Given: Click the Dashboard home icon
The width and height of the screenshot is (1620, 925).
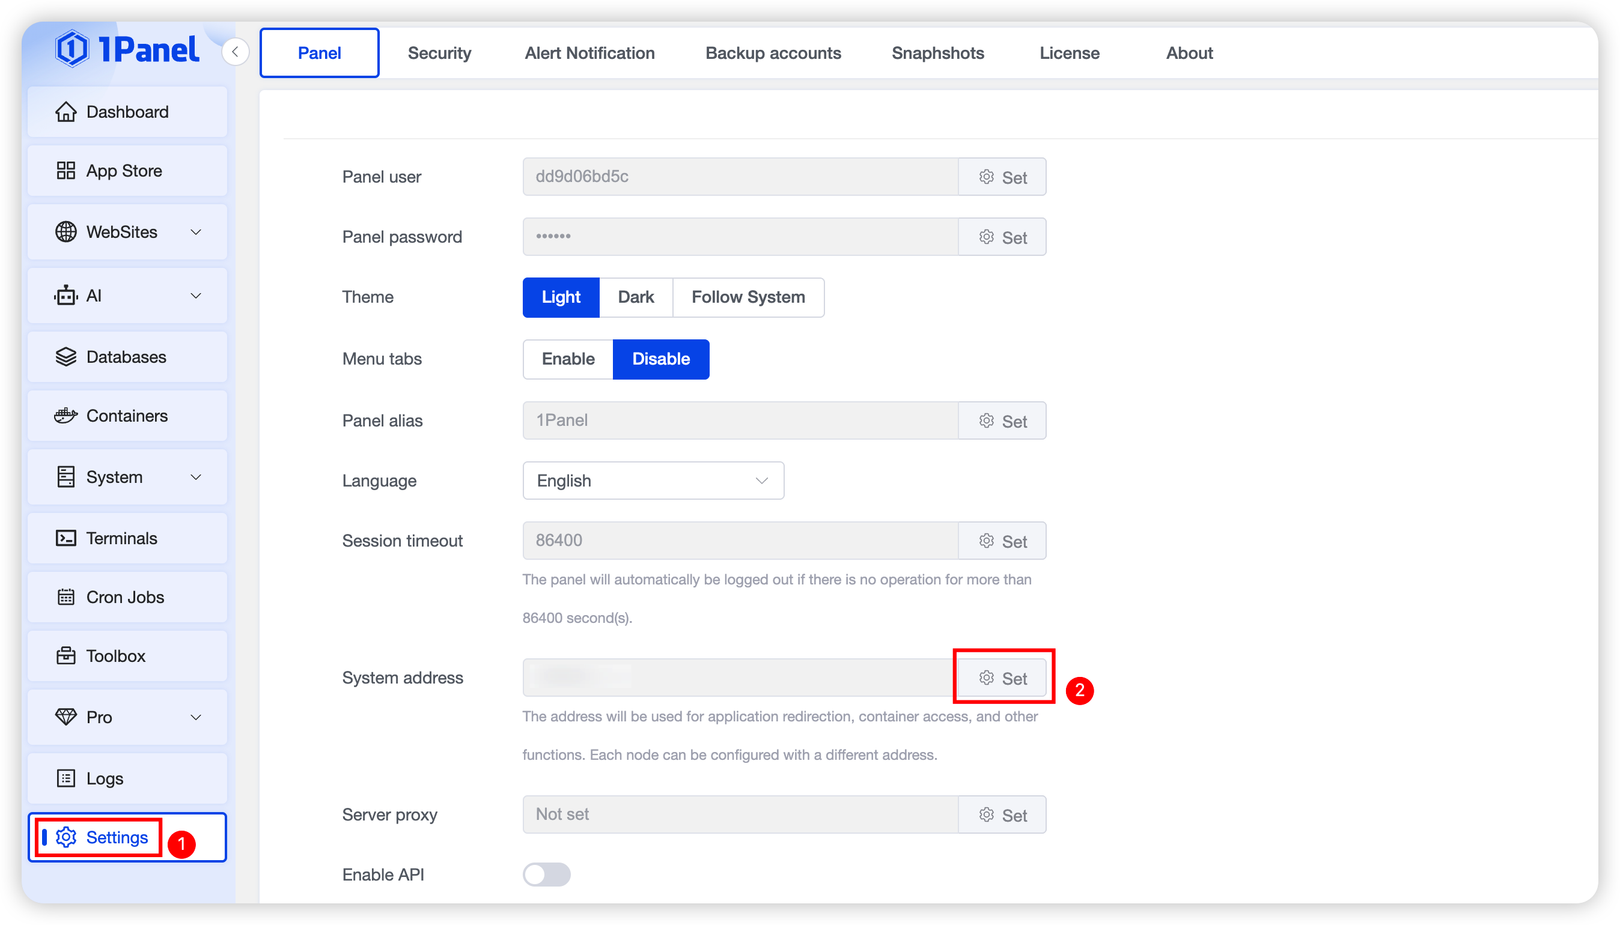Looking at the screenshot, I should (x=65, y=112).
